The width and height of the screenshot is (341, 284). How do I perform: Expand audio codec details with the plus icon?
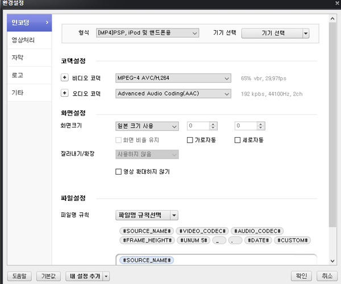tap(65, 93)
